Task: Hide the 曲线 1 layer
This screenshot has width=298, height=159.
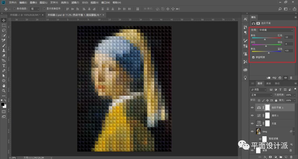Action: [x=252, y=115]
